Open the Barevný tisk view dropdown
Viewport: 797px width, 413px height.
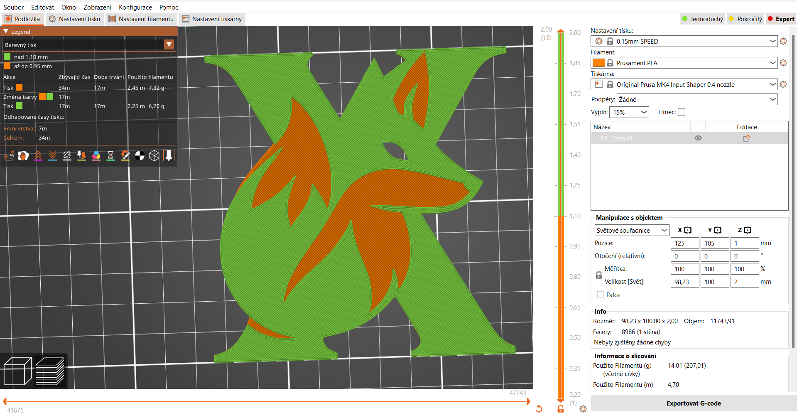[x=169, y=44]
